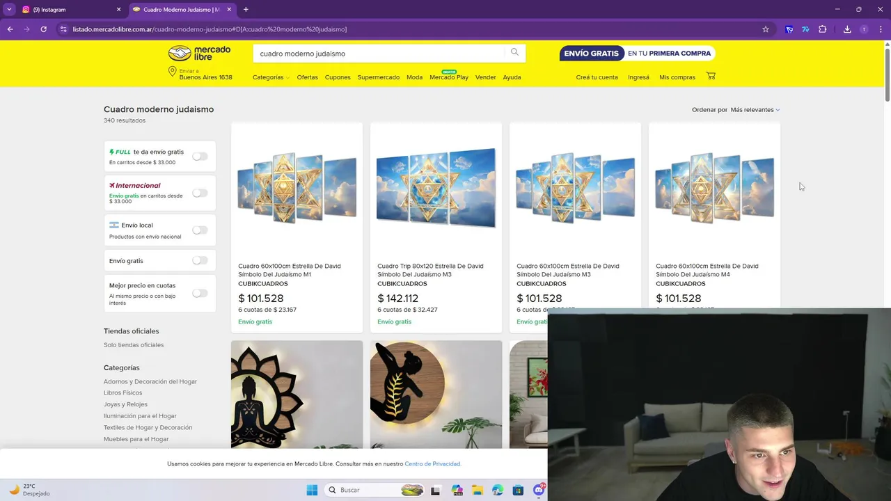The image size is (891, 501).
Task: Open Joyas y Relojes category
Action: point(125,404)
